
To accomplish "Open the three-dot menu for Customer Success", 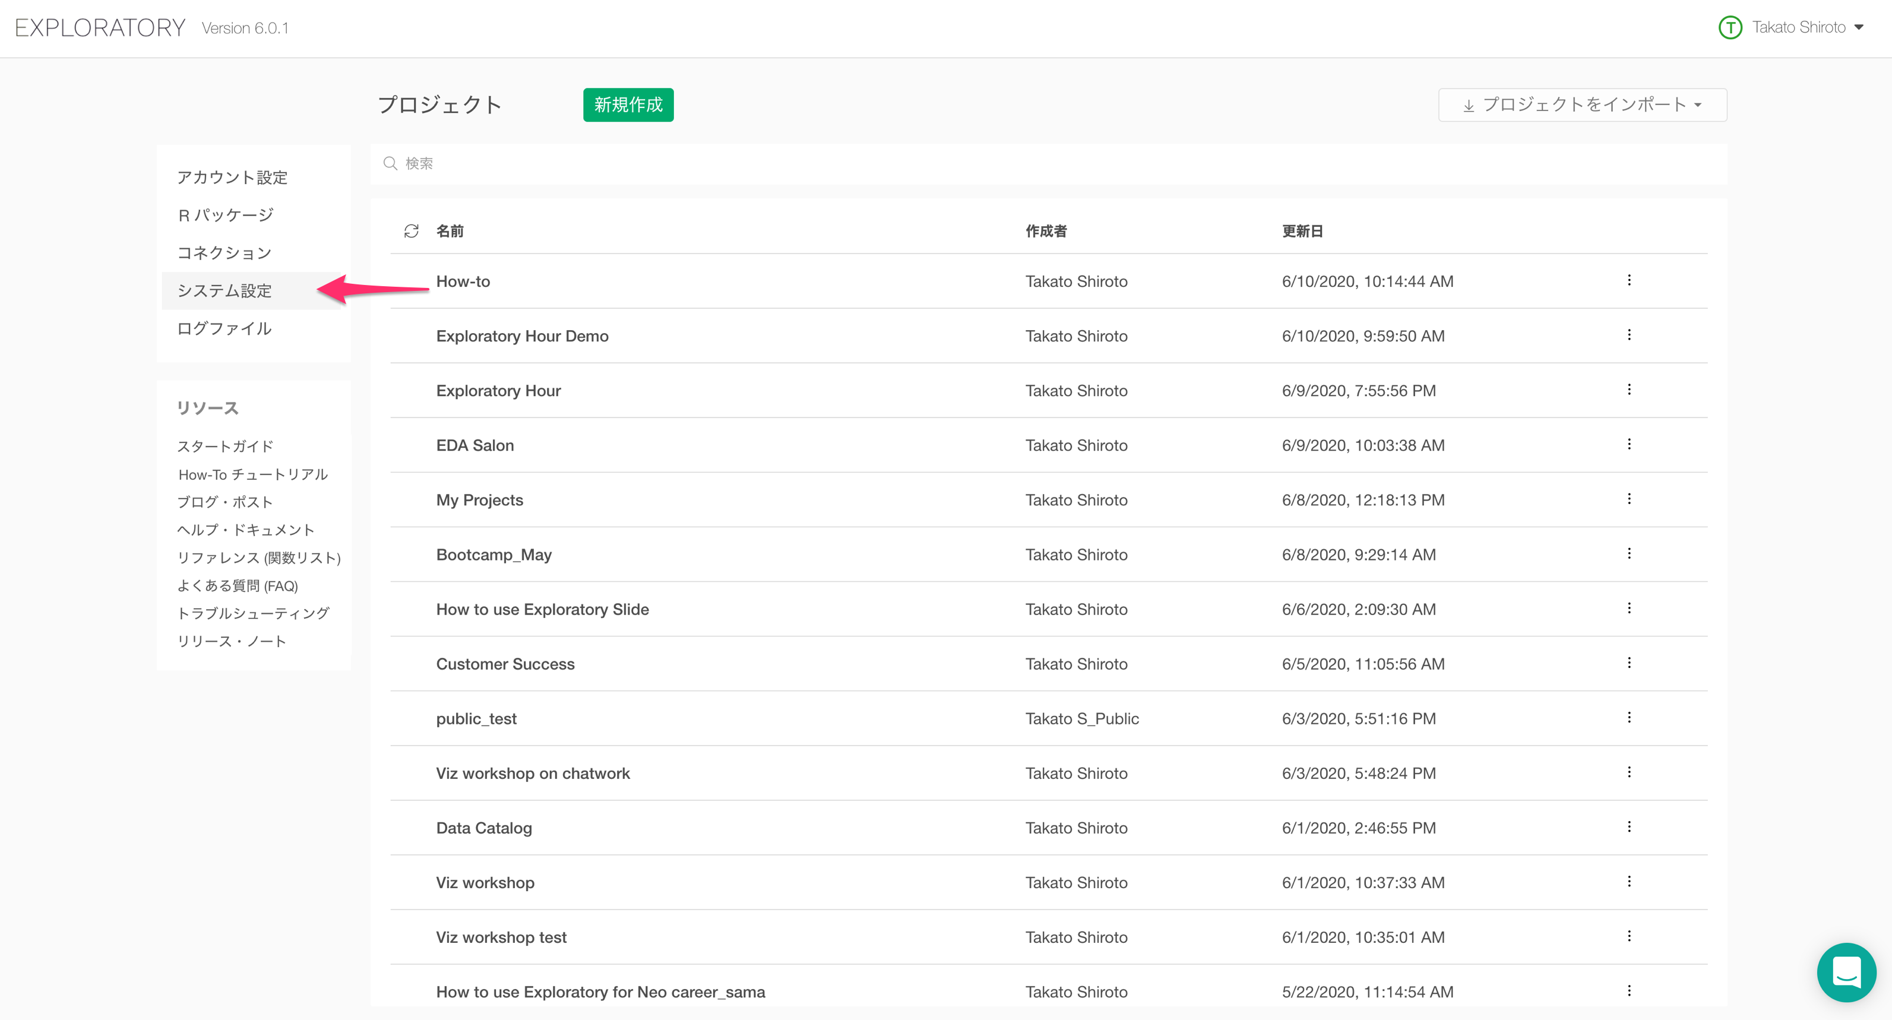I will 1629,663.
